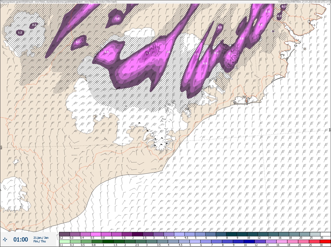This screenshot has height=247, width=331.
Task: Select the pale green 0.1 swatch in lower legend
Action: pos(64,241)
